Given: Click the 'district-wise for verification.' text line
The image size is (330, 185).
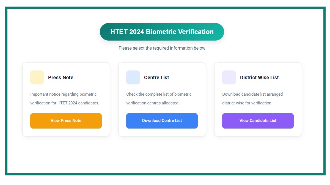Looking at the screenshot, I should click(247, 103).
